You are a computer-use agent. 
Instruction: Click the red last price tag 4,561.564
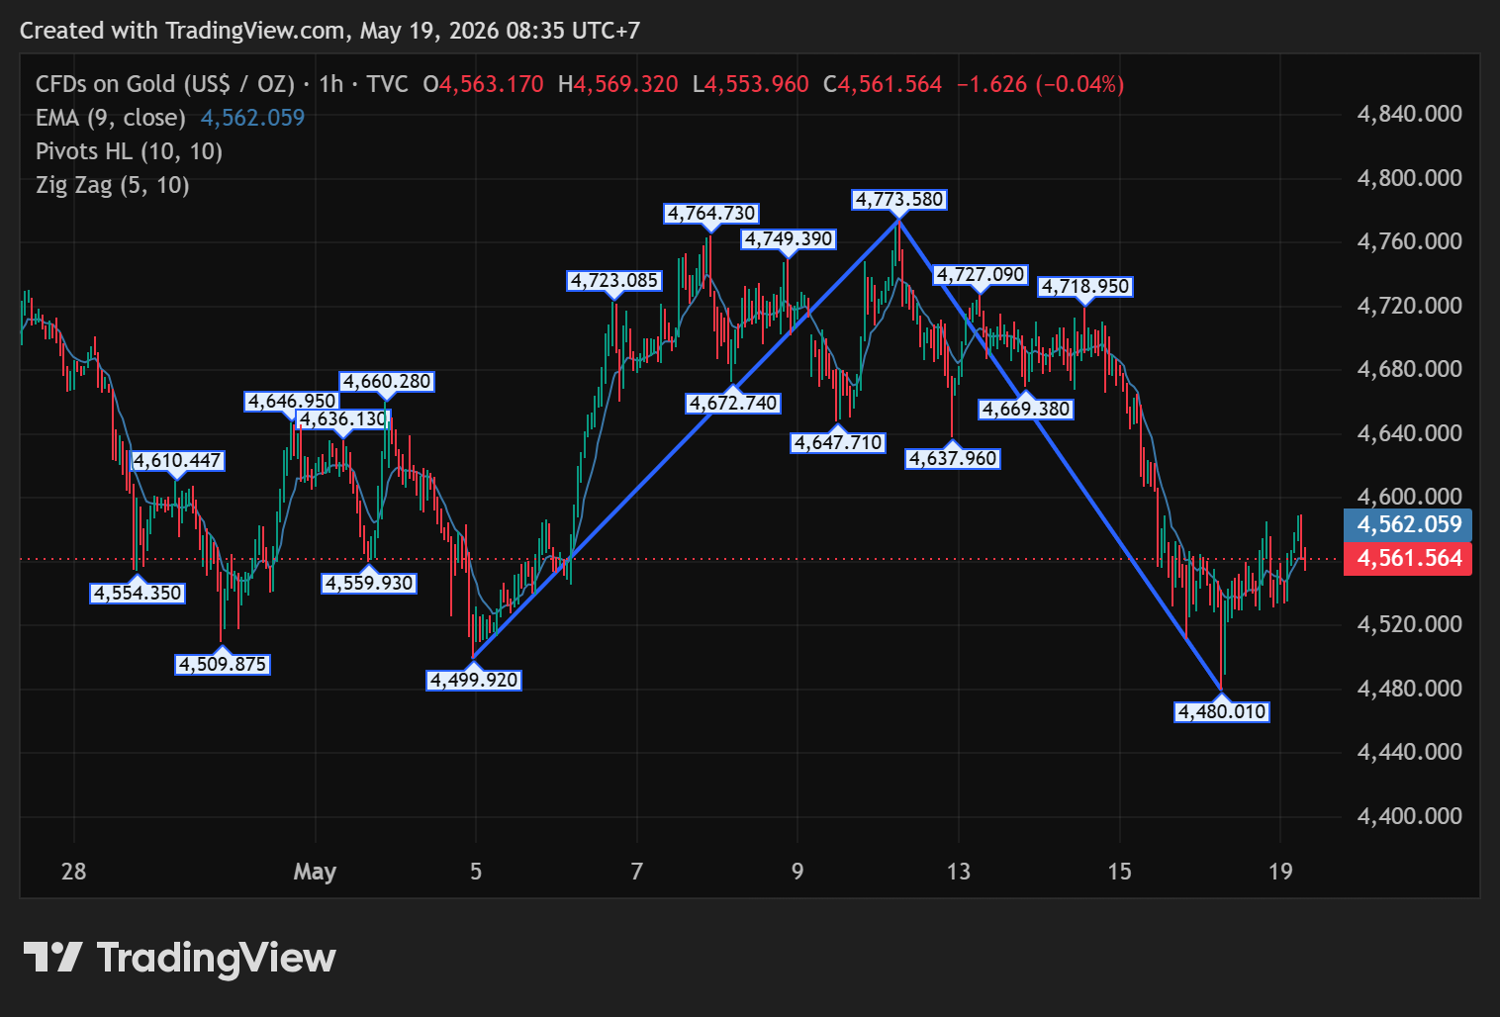click(1409, 558)
